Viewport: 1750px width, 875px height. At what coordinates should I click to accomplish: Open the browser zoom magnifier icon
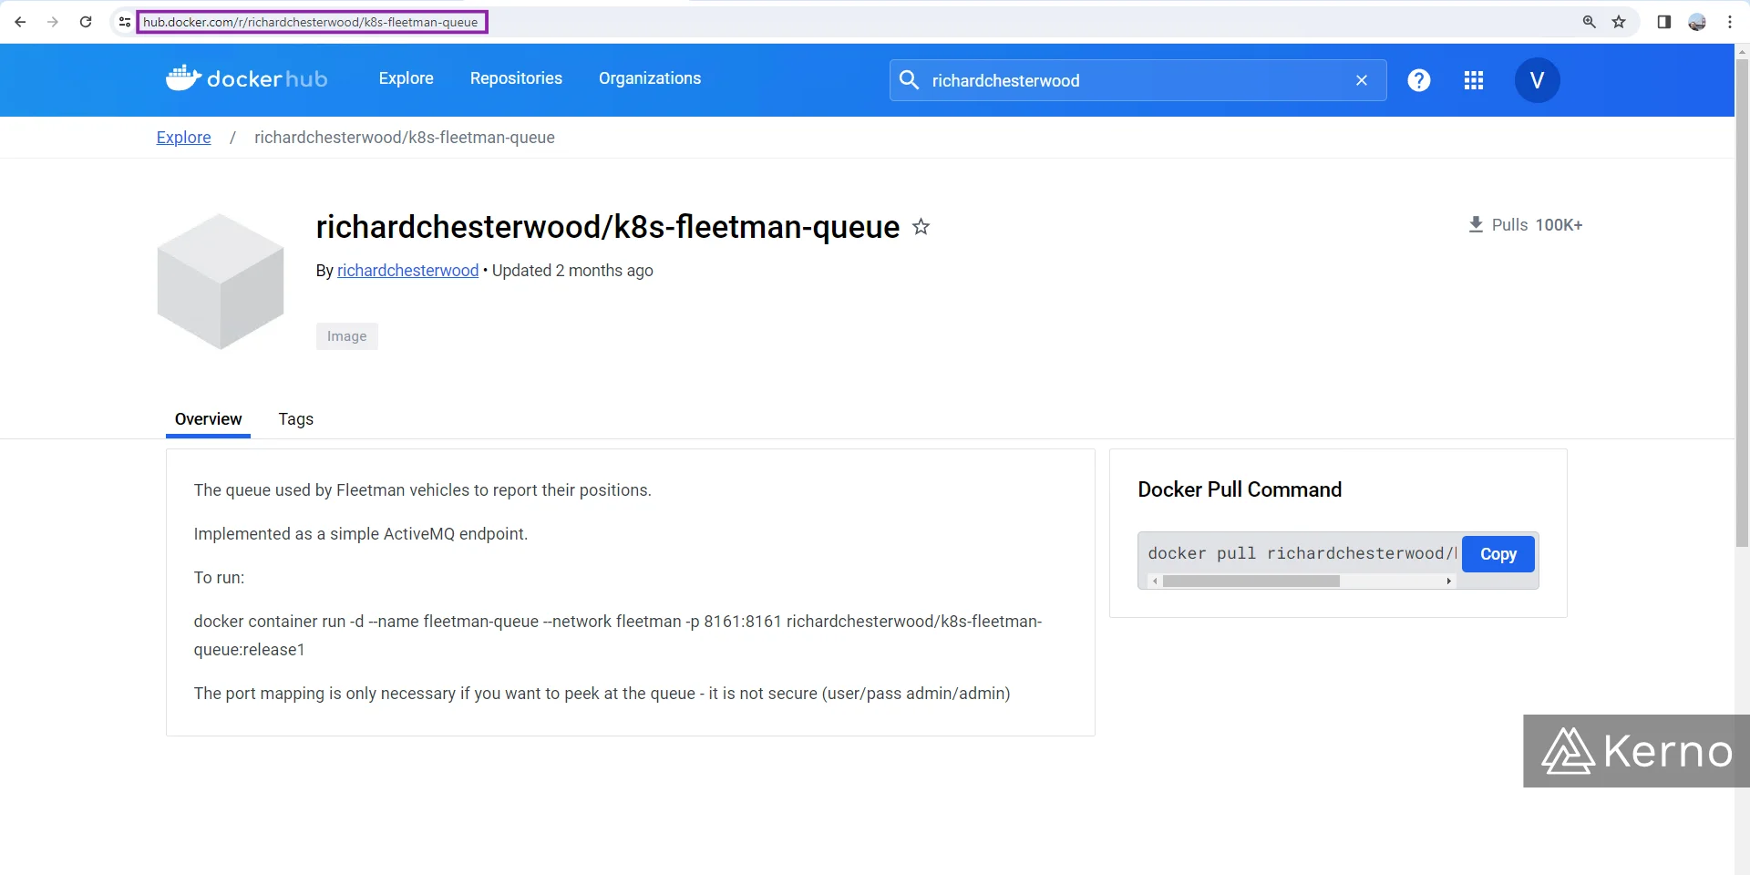click(x=1589, y=22)
